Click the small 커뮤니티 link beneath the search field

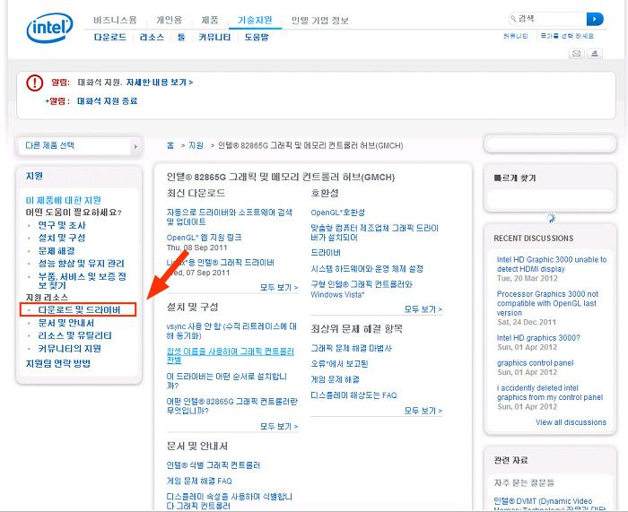516,36
